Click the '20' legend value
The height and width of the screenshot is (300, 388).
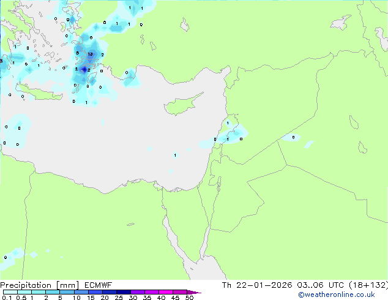pos(105,298)
